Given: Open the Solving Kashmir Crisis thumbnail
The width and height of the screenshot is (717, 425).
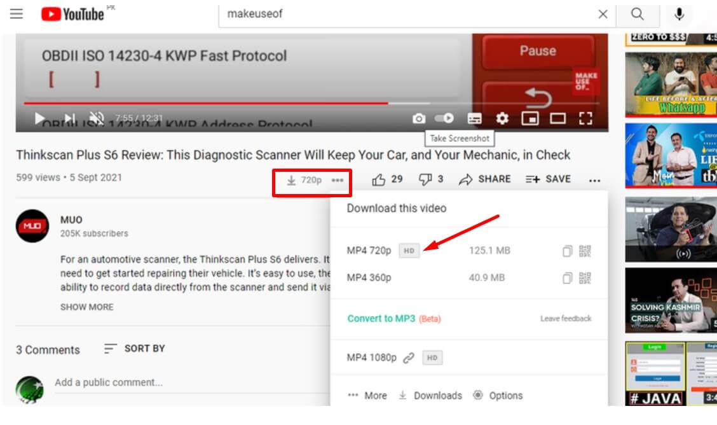Looking at the screenshot, I should click(x=671, y=300).
